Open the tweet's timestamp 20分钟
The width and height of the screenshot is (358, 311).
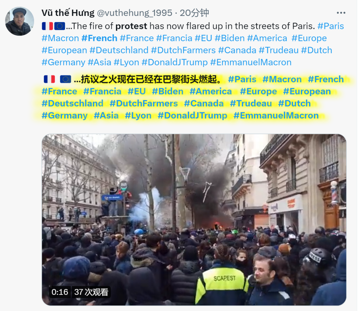[x=194, y=13]
